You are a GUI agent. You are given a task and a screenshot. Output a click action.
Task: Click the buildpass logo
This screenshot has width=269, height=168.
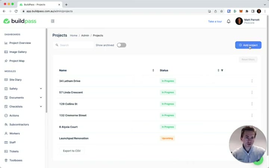point(20,21)
